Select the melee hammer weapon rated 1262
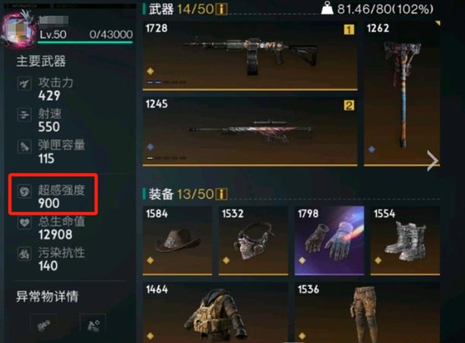This screenshot has width=465, height=343. click(402, 93)
